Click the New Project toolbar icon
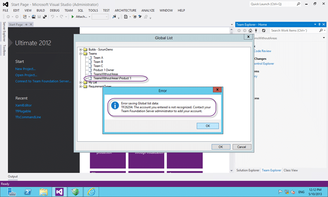This screenshot has width=328, height=197. coord(25,17)
